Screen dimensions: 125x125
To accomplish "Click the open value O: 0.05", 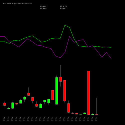I will coord(43,8).
